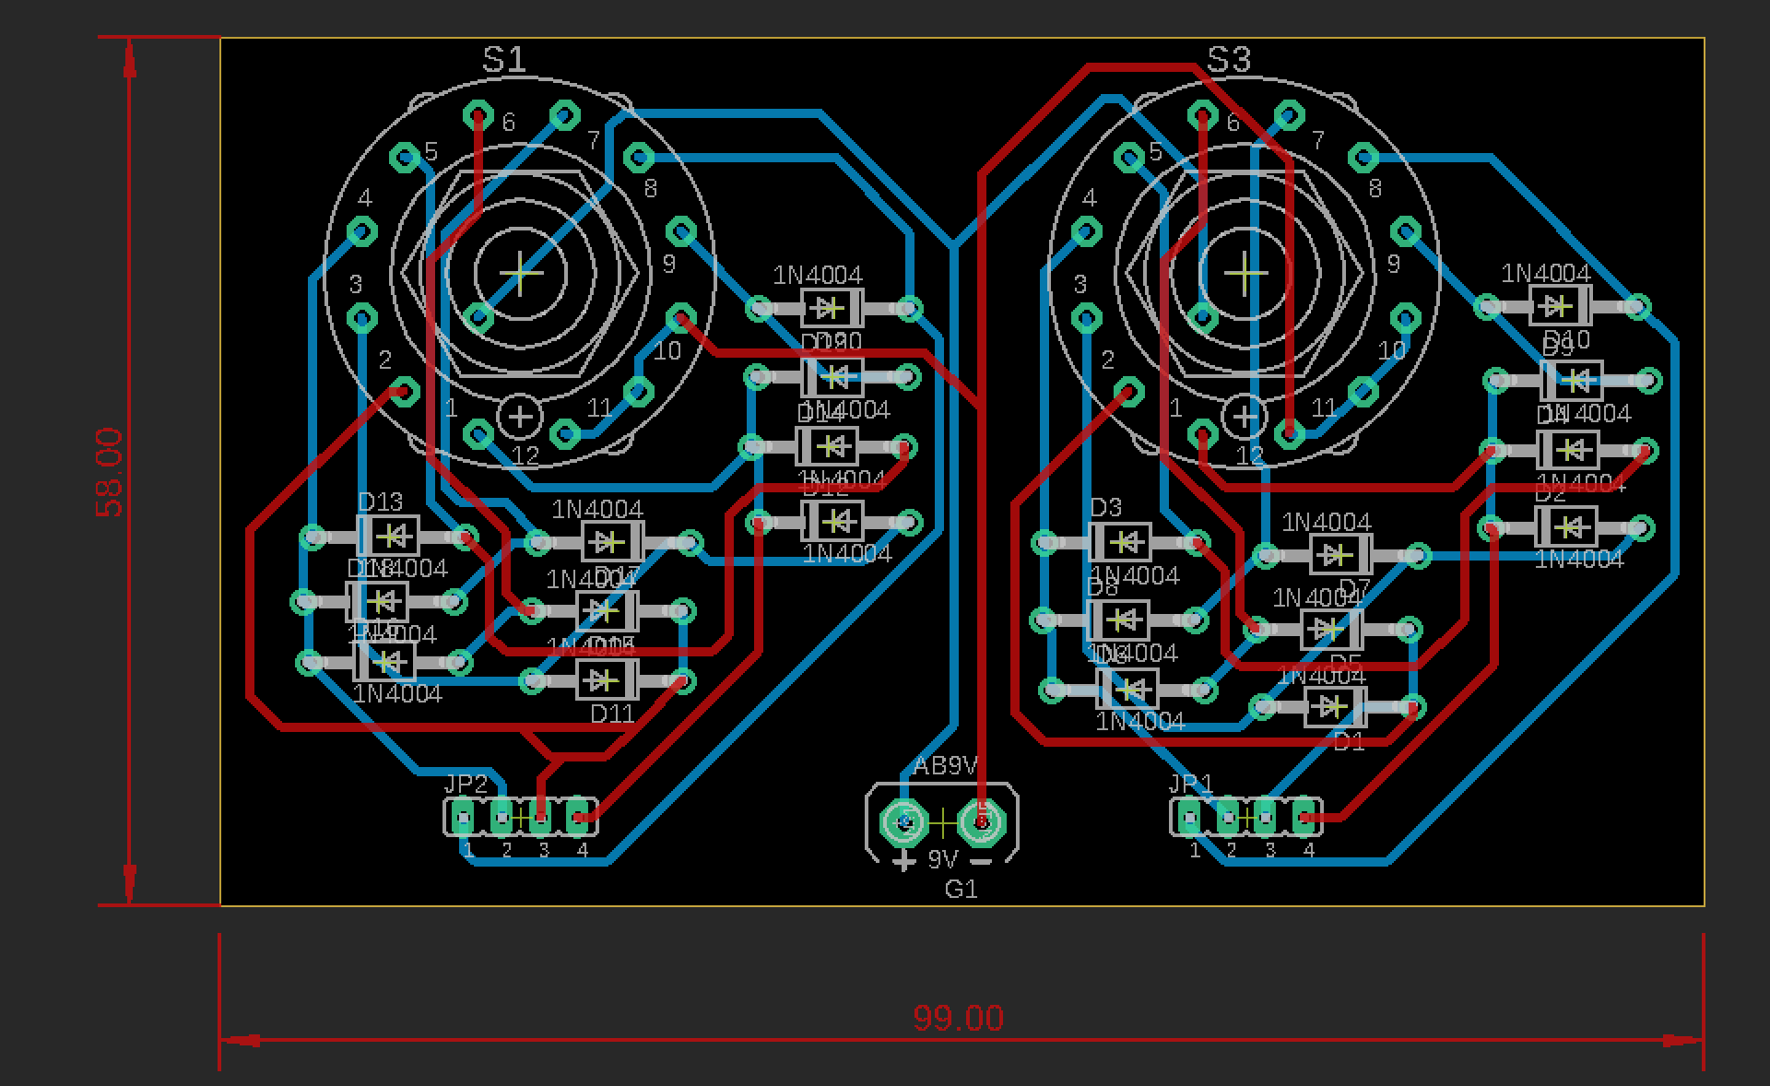Select the D3 diode reference label
Screen dimensions: 1770x1086
(x=1105, y=507)
